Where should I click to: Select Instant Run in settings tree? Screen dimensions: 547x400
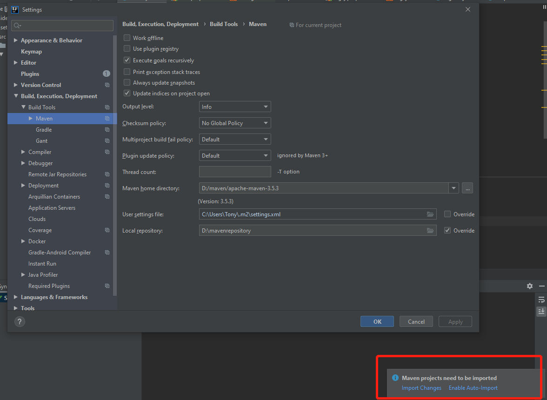[42, 264]
